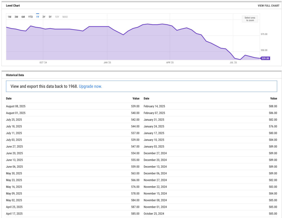Click the left table Date column header

(x=9, y=98)
